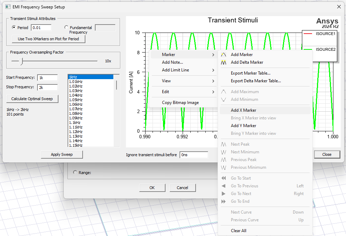Click the Add Marker icon in submenu
Screen dimensions: 346x236
click(224, 55)
